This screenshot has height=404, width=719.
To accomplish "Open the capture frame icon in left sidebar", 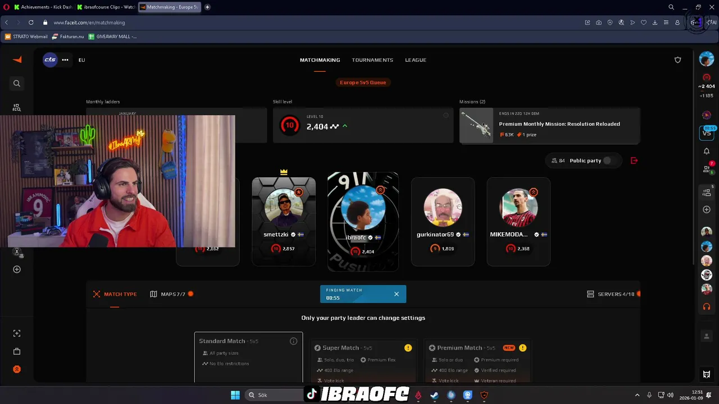I will tap(17, 333).
